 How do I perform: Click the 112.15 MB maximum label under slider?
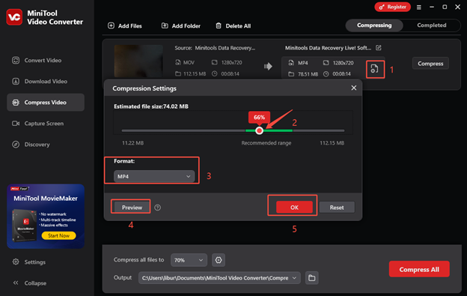[332, 143]
